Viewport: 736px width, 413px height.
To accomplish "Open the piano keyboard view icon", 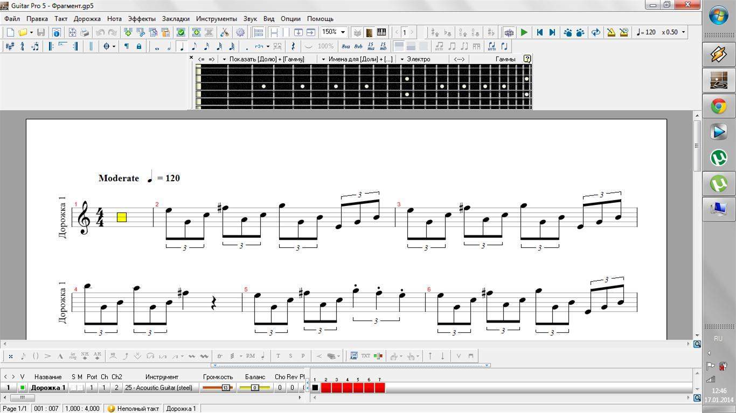I will click(381, 32).
